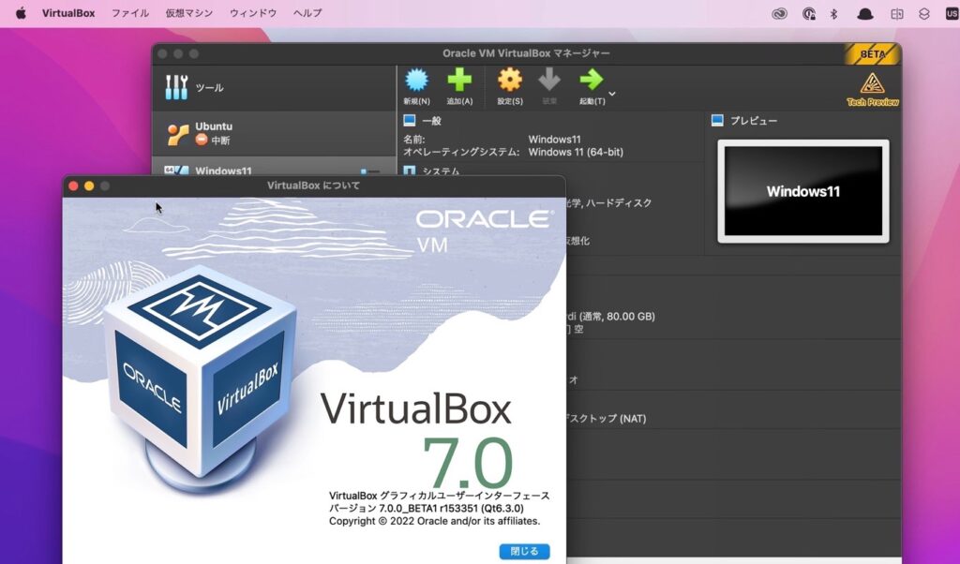Click the Windows11 preview thumbnail

click(x=802, y=190)
